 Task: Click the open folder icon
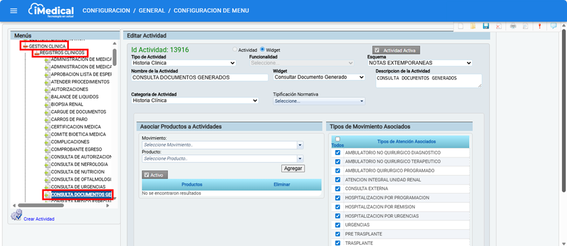tap(472, 26)
